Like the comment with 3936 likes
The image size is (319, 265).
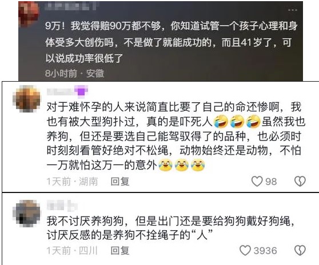point(245,250)
